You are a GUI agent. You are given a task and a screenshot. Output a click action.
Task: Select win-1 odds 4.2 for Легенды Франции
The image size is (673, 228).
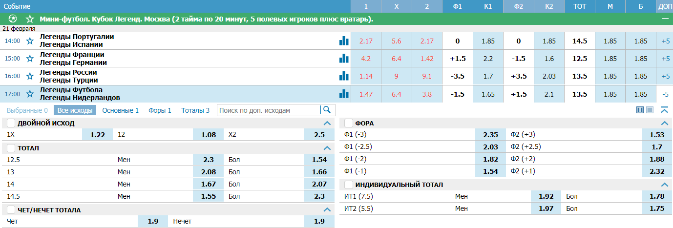tap(366, 59)
